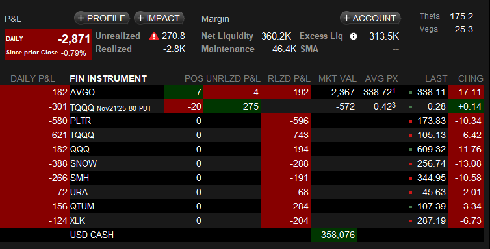Screen dimensions: 490x249
Task: Click the Realized value -2.8K
Action: [x=174, y=49]
